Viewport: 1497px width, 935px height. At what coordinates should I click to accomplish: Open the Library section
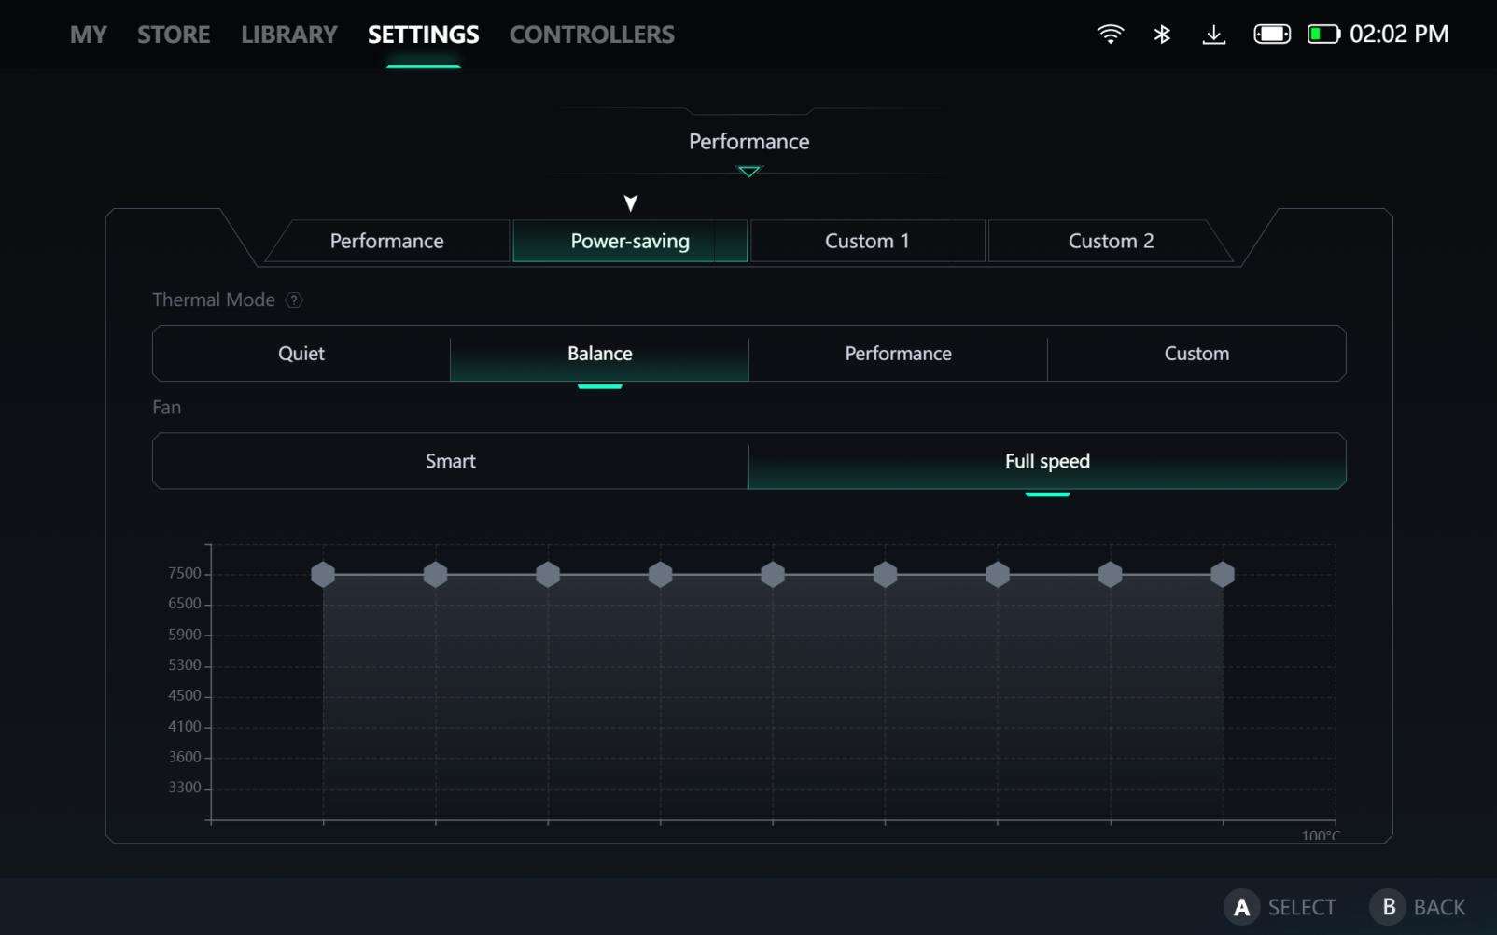[288, 35]
